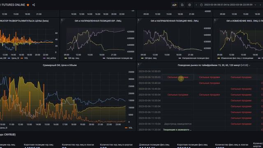
Task: Shift time range backward with left arrow
Action: [196, 5]
